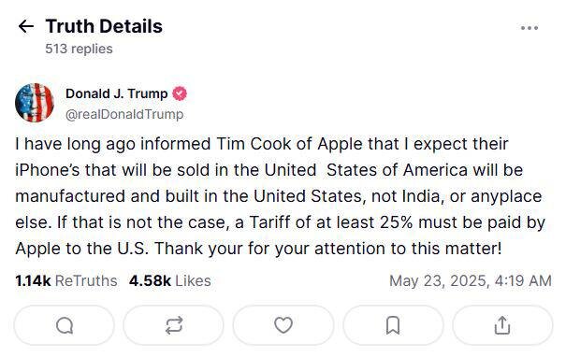
Task: Share the post with the upload icon
Action: 502,325
